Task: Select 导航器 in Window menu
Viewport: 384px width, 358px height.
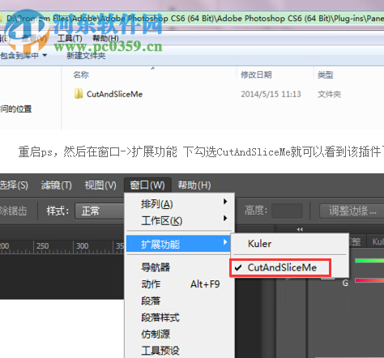Action: click(179, 267)
